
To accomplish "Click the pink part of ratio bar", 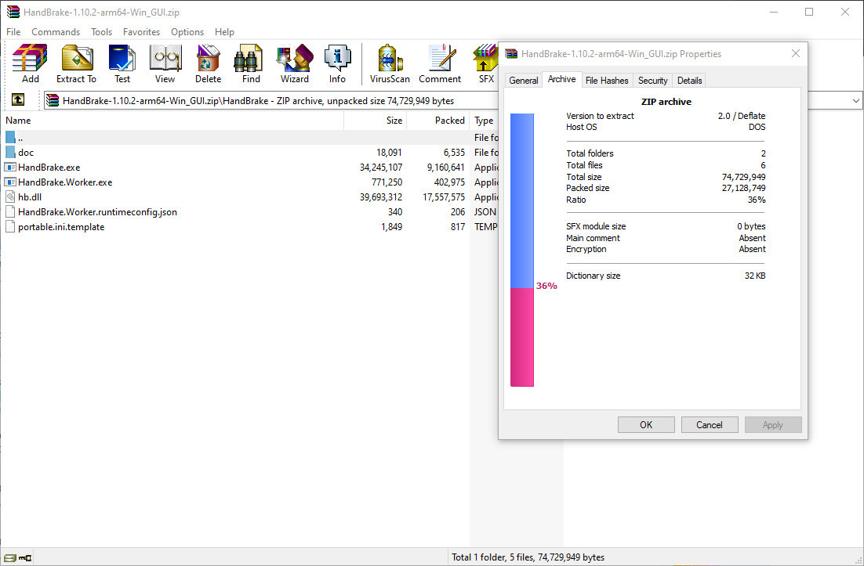I will pyautogui.click(x=522, y=337).
